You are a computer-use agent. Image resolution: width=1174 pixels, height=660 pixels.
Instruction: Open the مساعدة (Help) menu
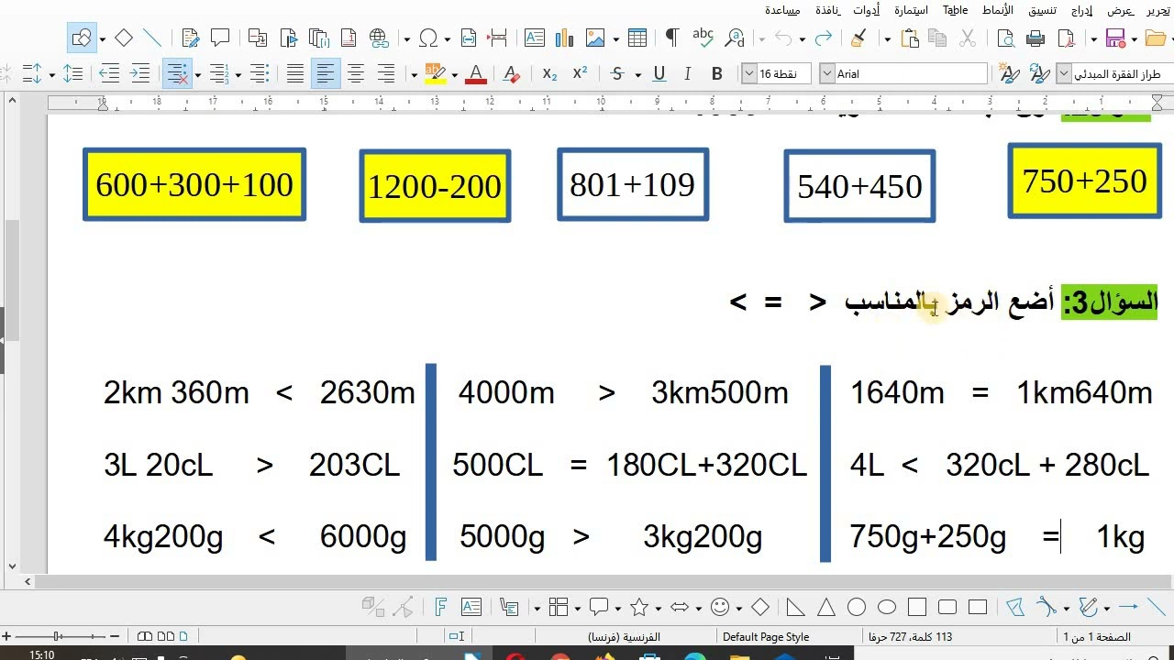tap(782, 10)
